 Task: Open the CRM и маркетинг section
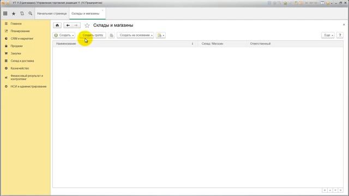[22, 39]
